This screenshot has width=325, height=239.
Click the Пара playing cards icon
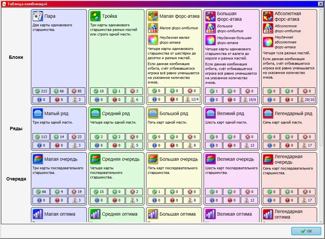[38, 16]
